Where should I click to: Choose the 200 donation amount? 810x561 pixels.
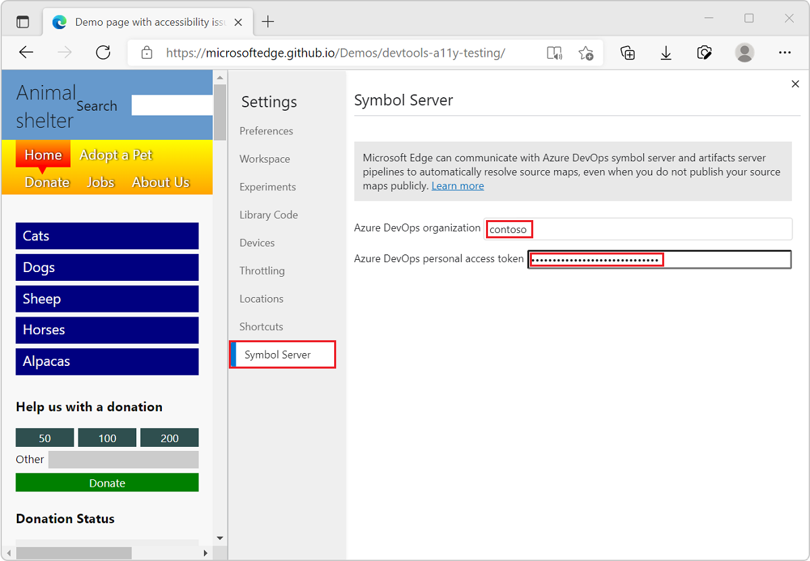click(169, 437)
